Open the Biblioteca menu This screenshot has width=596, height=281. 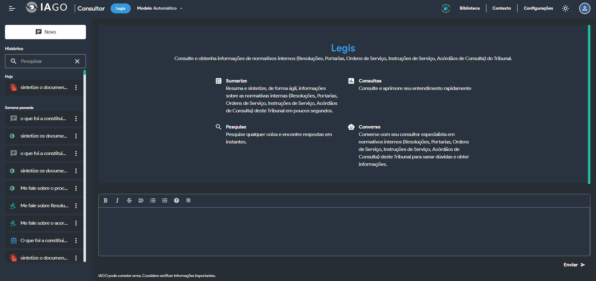tap(469, 8)
